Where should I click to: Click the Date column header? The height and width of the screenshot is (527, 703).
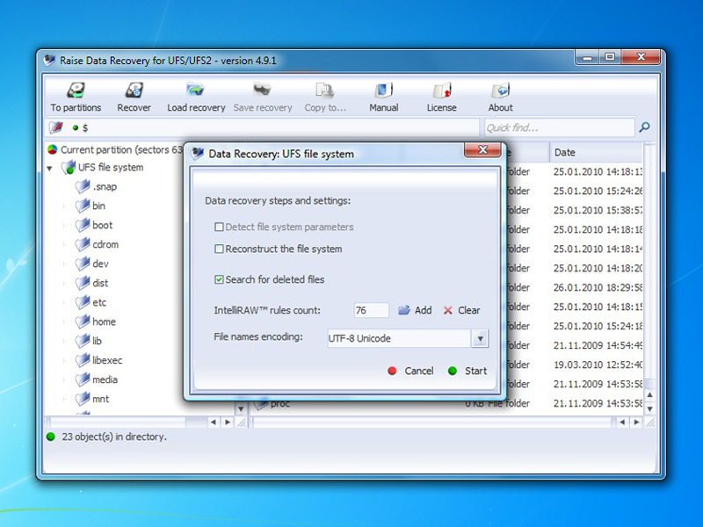point(597,152)
